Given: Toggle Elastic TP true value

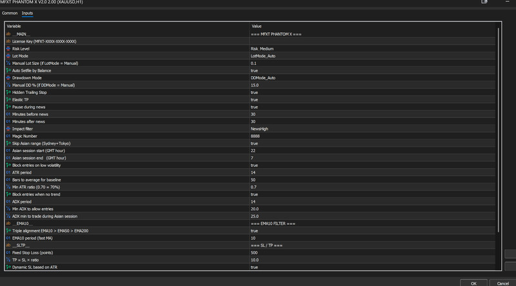Looking at the screenshot, I should click(372, 100).
